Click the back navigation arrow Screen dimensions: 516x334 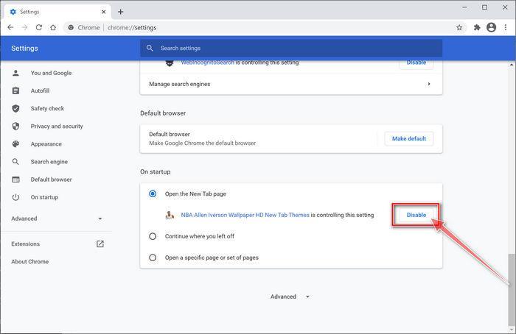[x=10, y=27]
